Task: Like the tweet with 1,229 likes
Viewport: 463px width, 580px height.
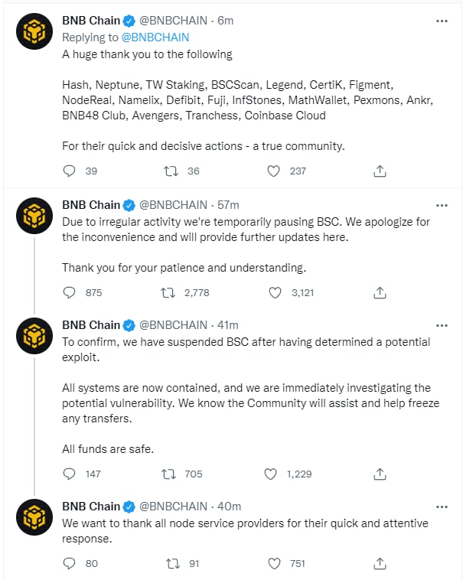Action: pos(270,474)
